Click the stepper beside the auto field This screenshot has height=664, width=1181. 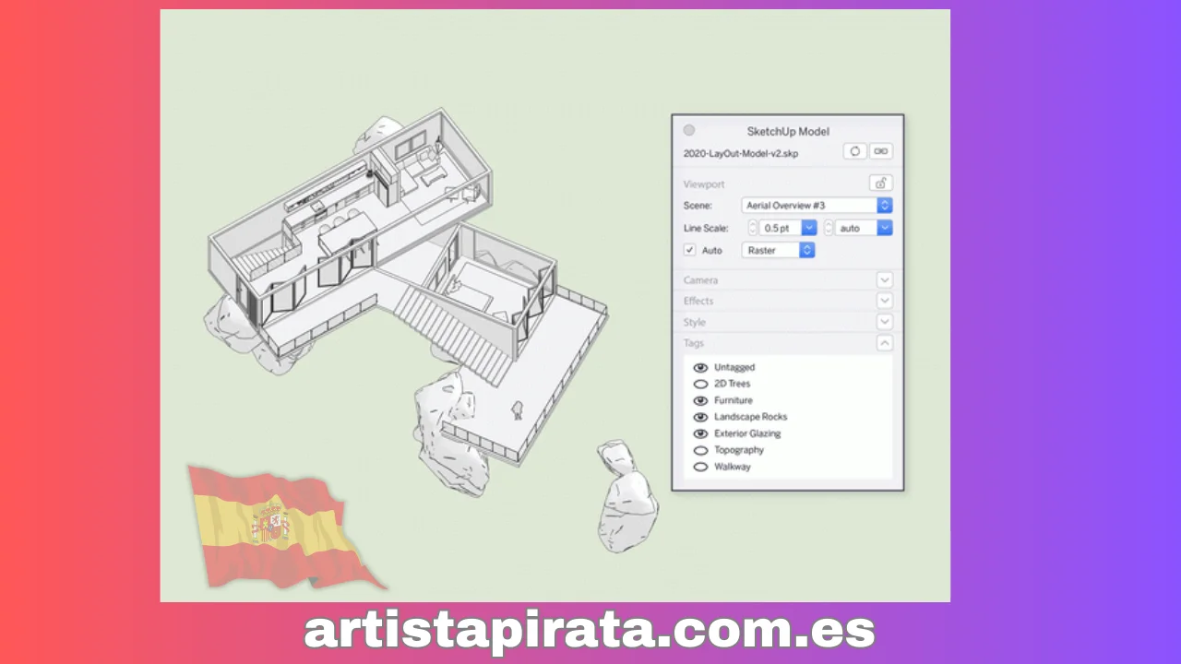[829, 228]
